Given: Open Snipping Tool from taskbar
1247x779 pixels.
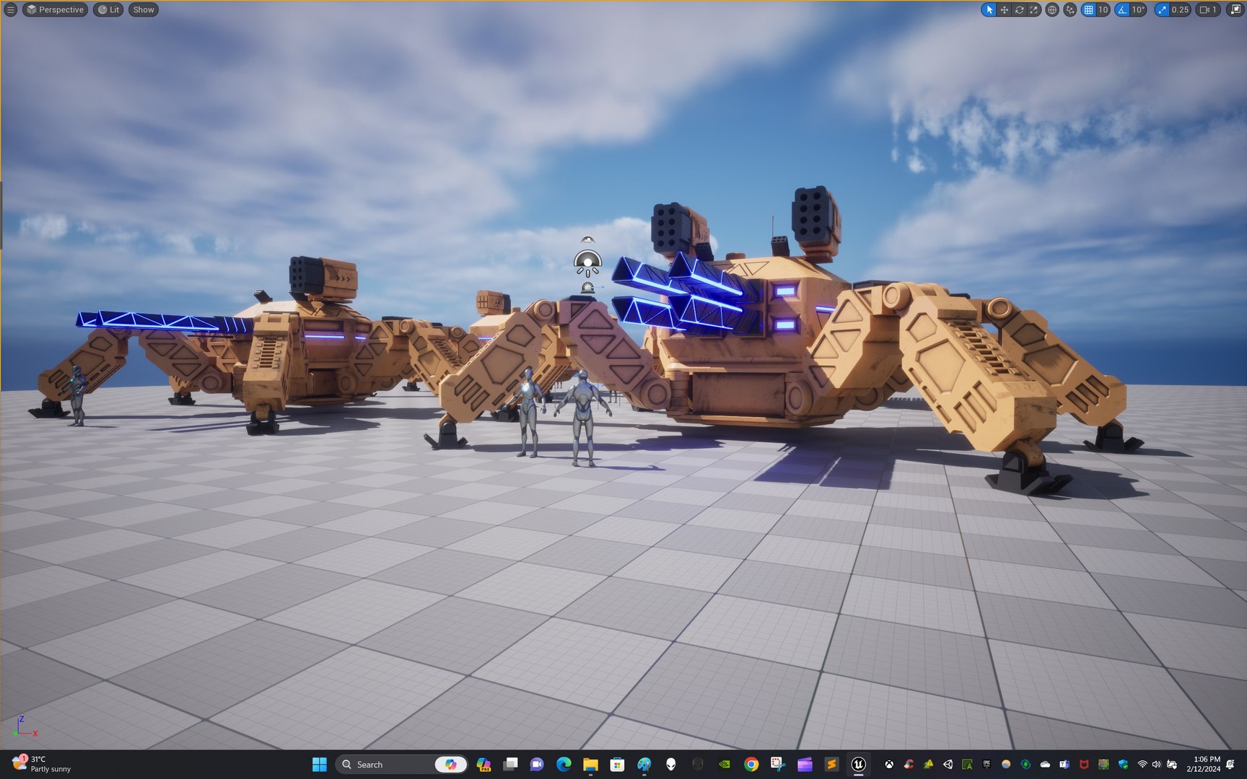Looking at the screenshot, I should pyautogui.click(x=778, y=764).
